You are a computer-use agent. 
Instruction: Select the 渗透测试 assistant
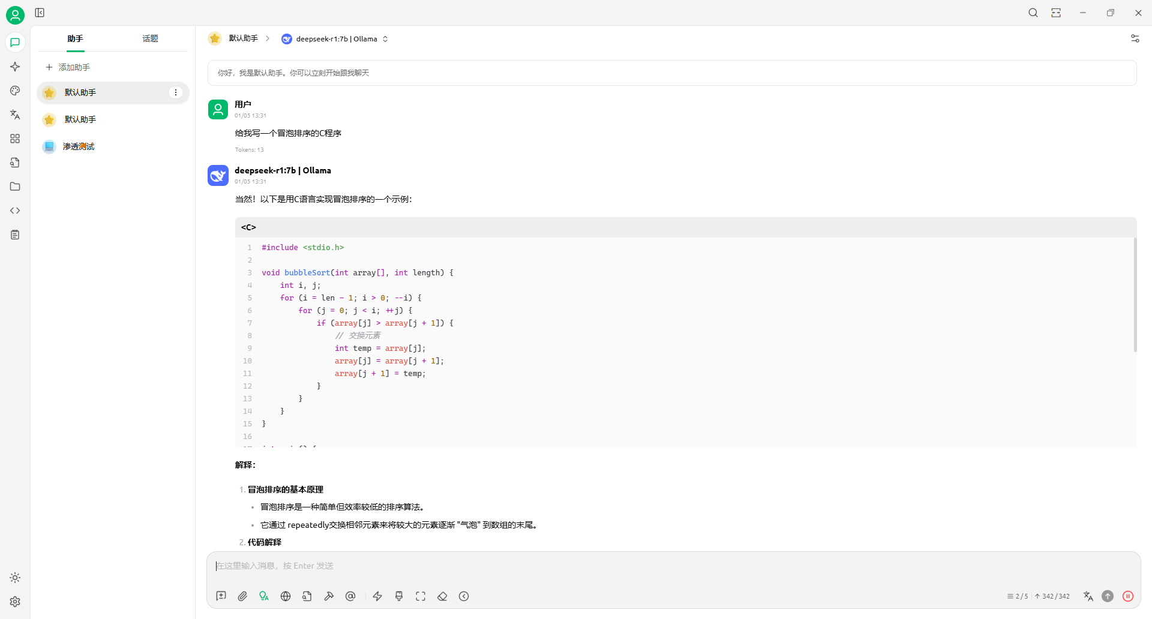tap(78, 146)
